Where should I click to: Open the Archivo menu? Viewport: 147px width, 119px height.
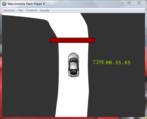[x=9, y=10]
